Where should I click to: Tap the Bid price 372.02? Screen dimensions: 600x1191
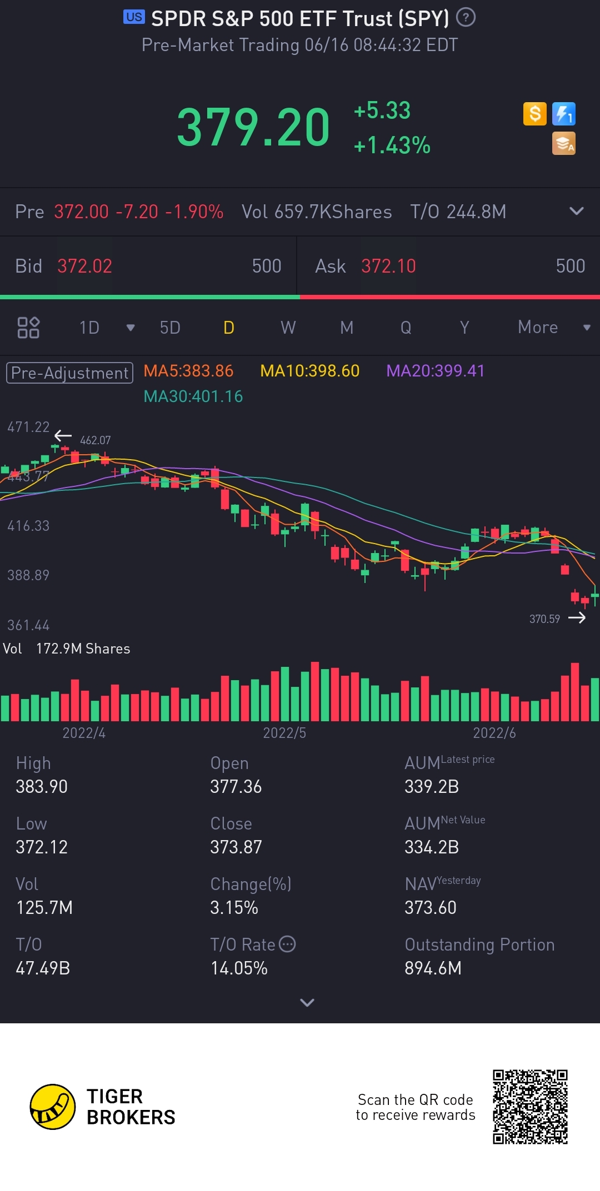(85, 266)
